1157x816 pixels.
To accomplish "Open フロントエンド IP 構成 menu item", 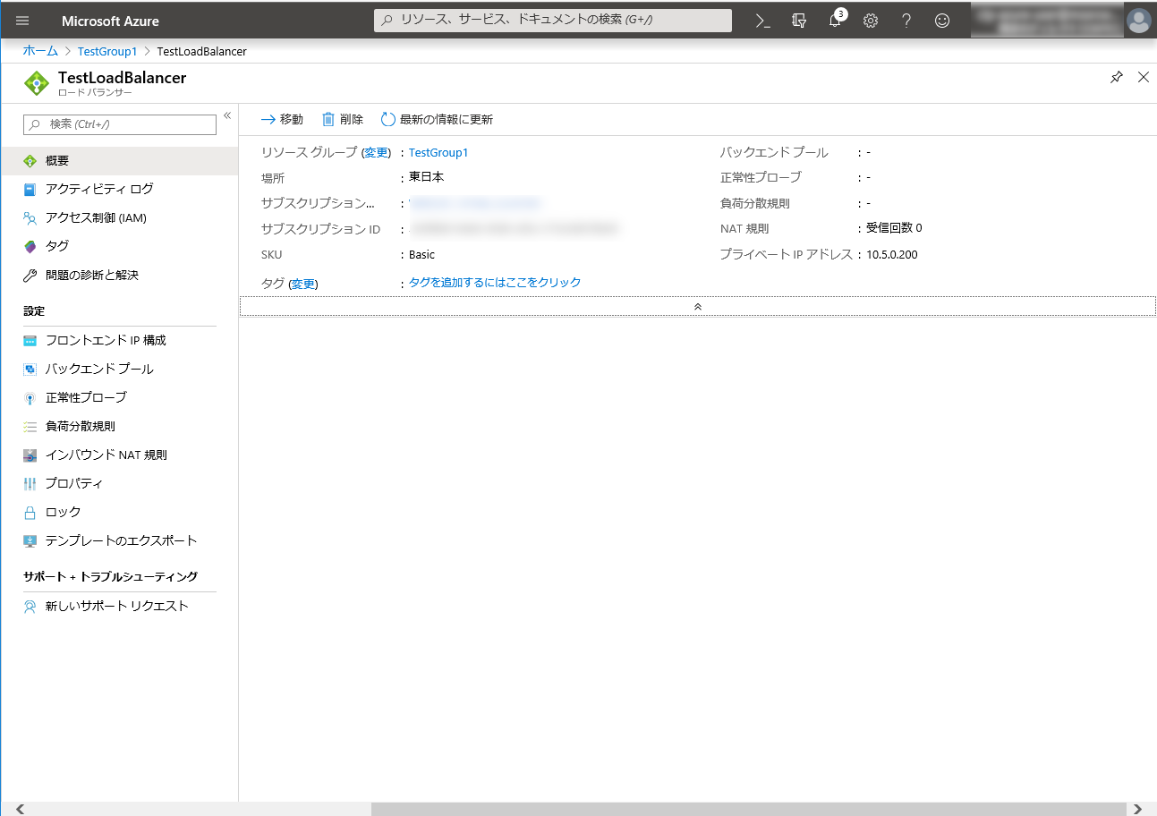I will [x=106, y=340].
